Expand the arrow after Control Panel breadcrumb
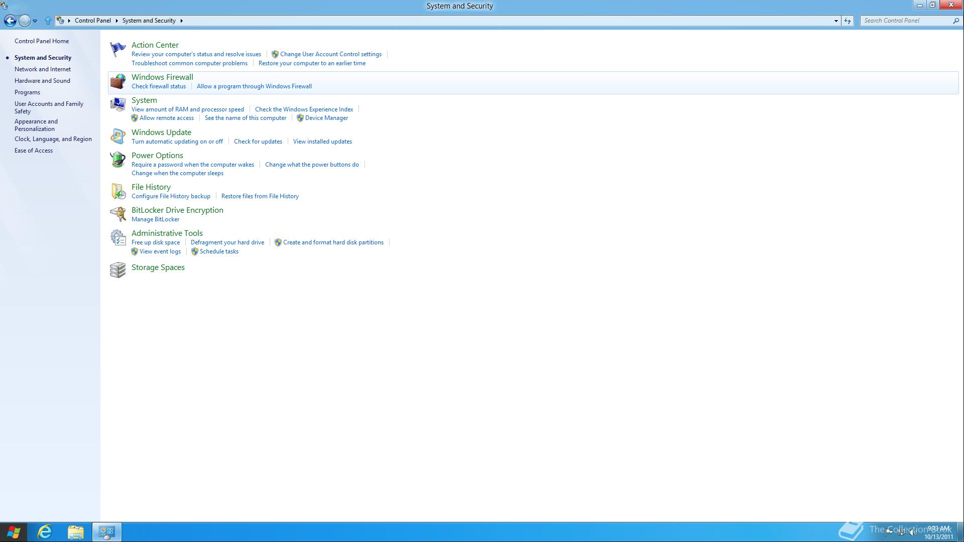This screenshot has width=964, height=542. pos(116,21)
